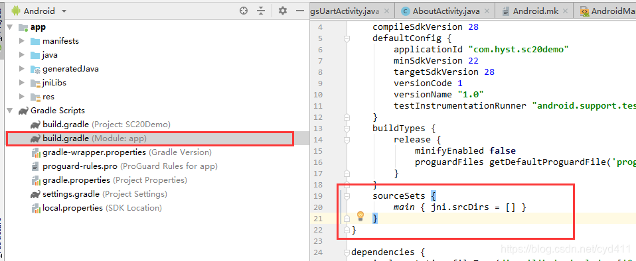Expand the jniLibs folder
This screenshot has width=636, height=261.
click(x=22, y=83)
